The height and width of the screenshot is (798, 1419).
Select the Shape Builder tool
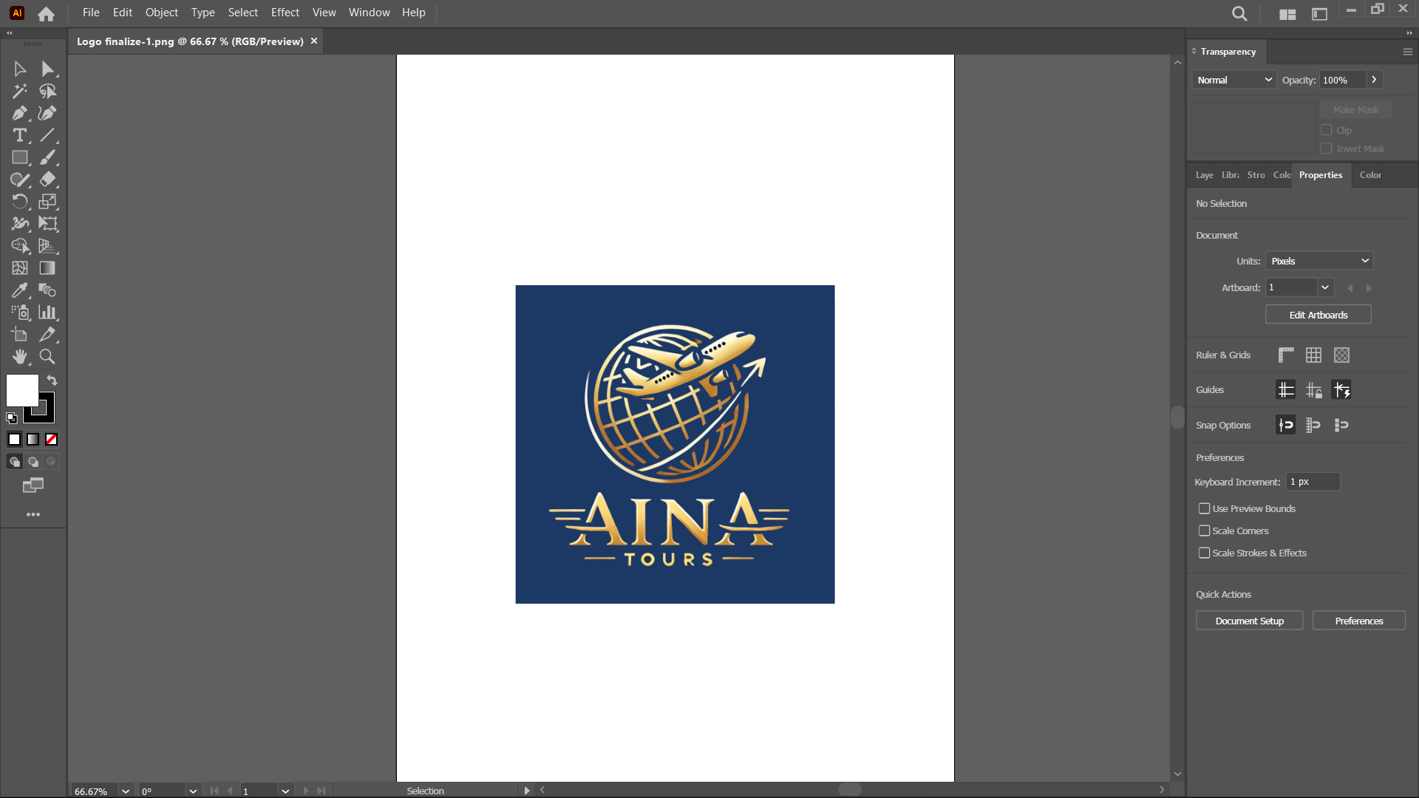[x=20, y=246]
